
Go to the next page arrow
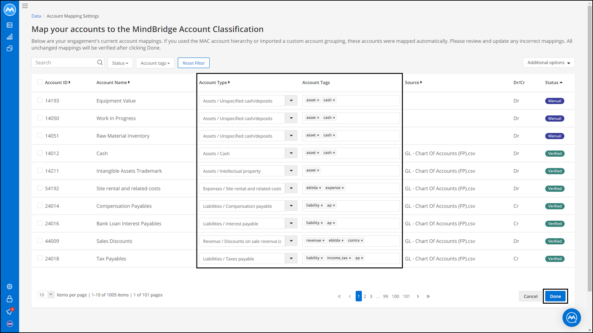pos(418,296)
